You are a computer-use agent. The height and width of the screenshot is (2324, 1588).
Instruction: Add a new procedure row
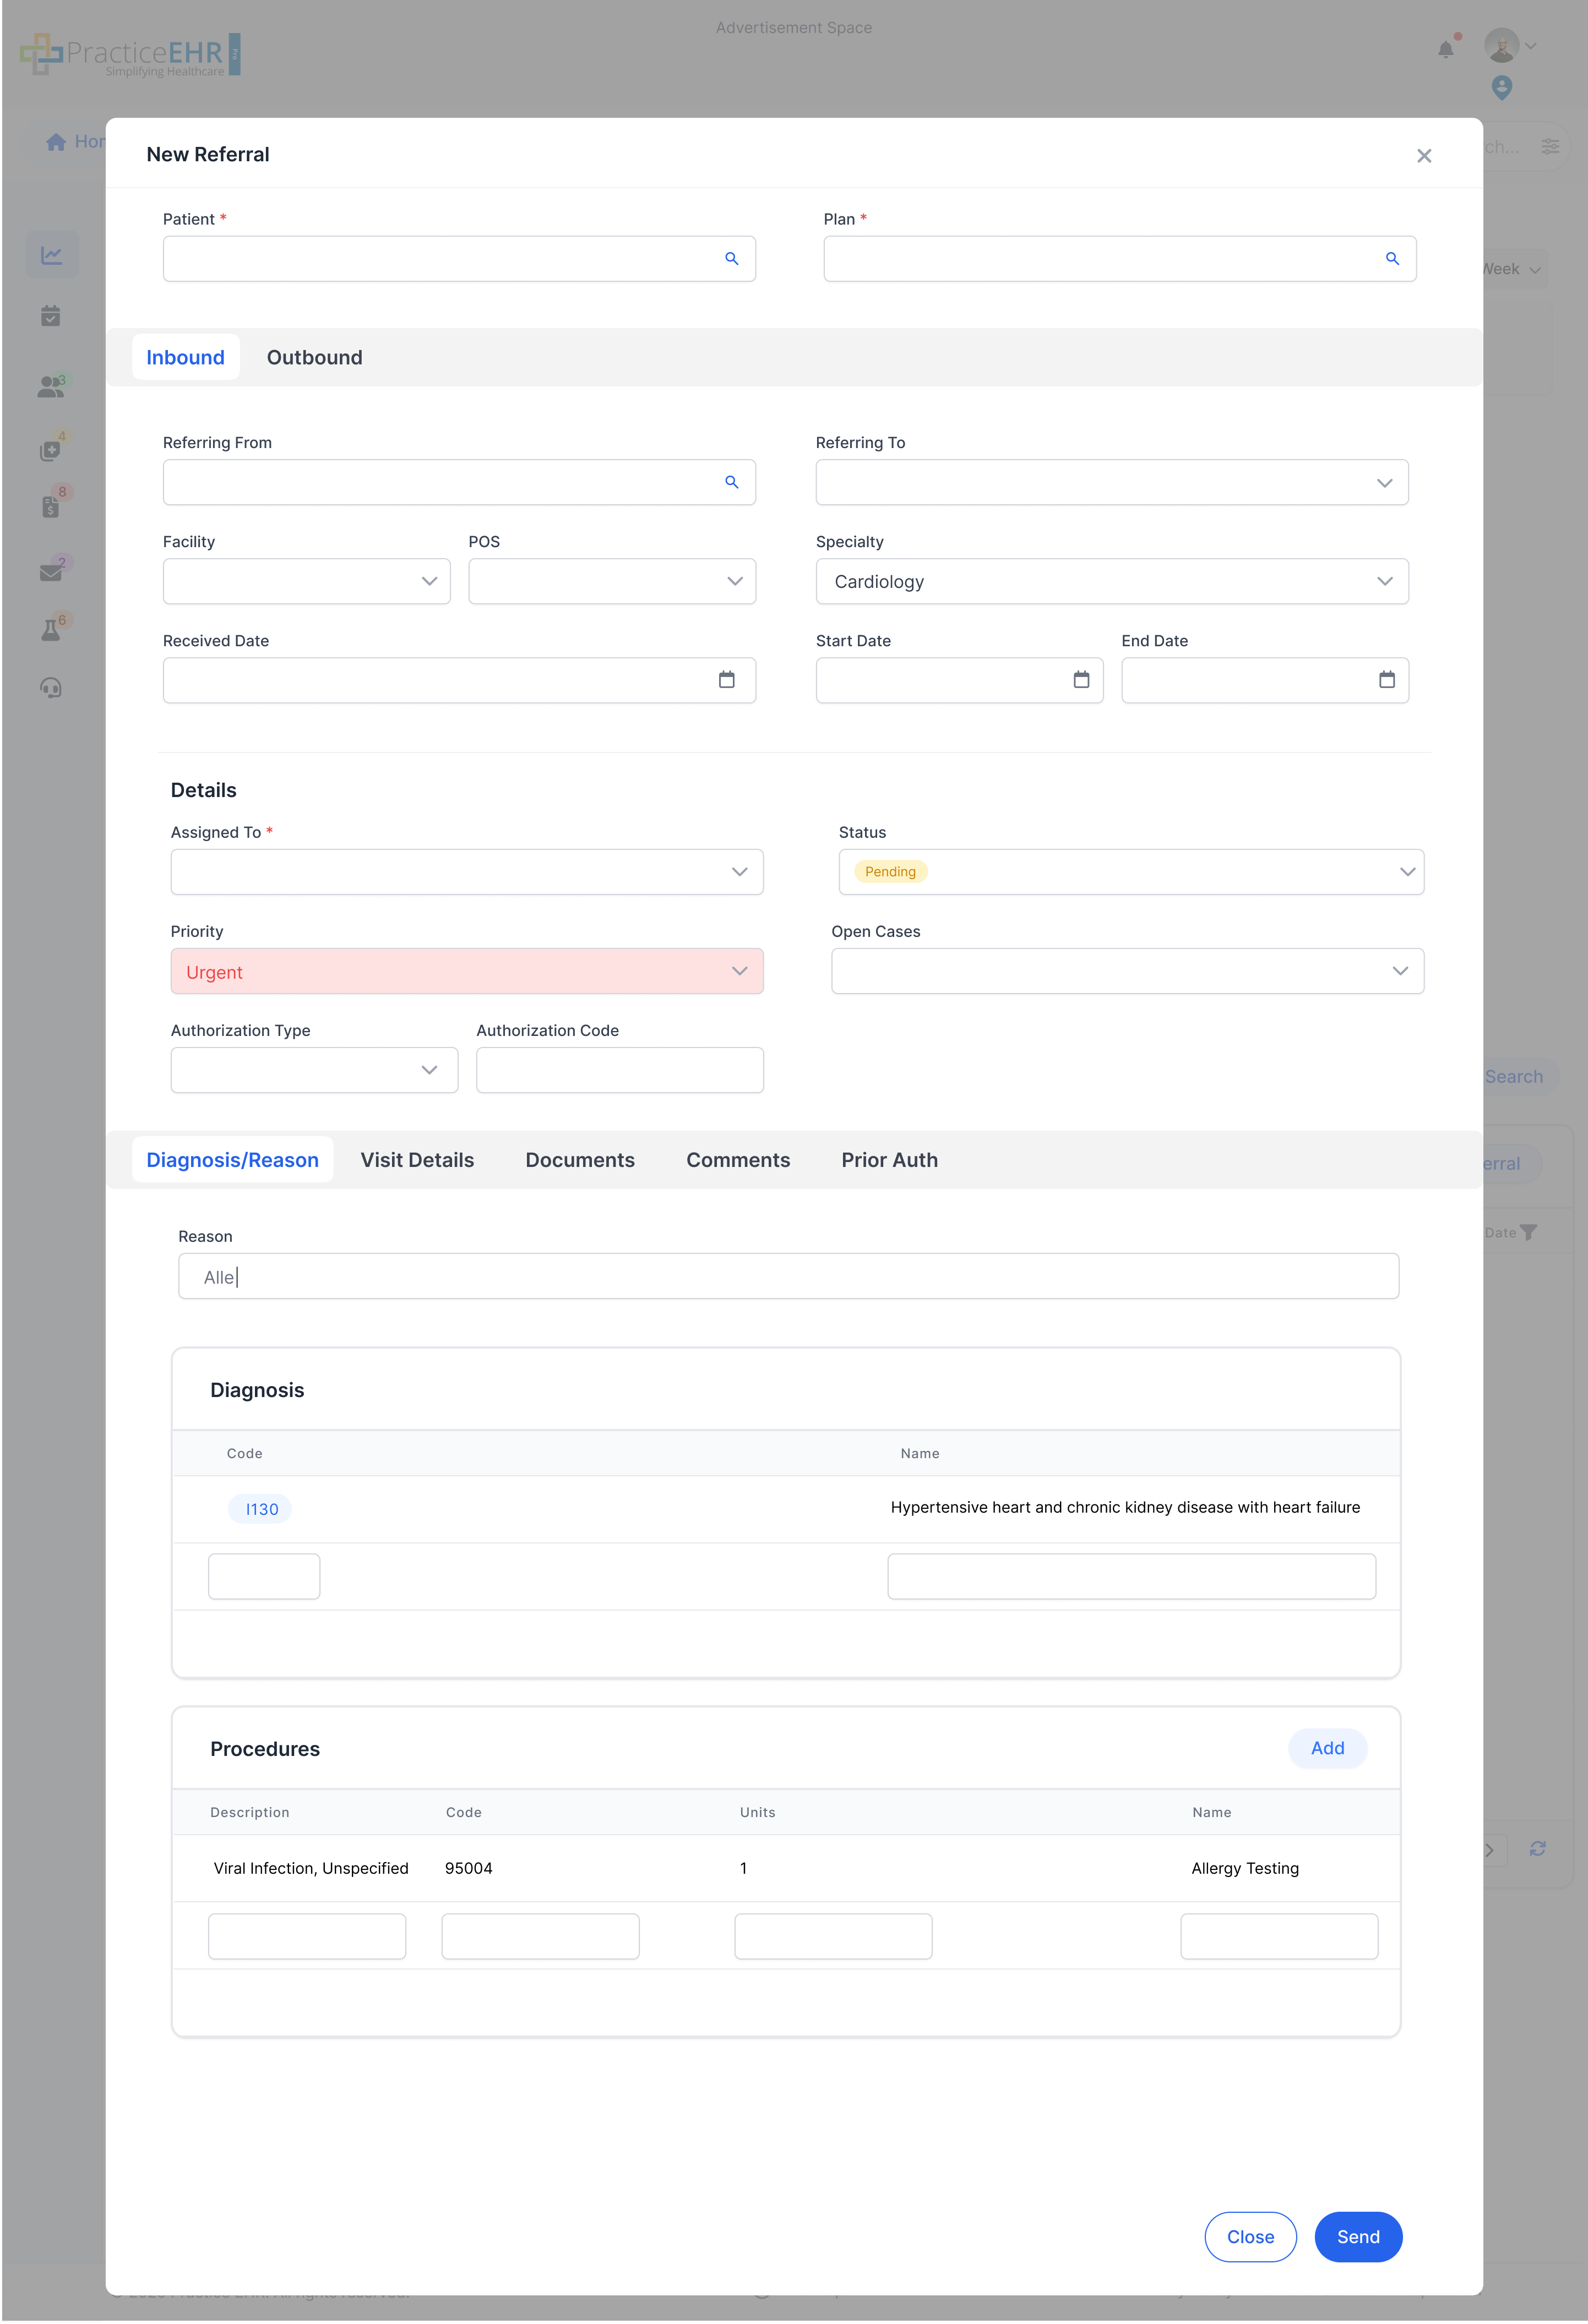coord(1328,1748)
